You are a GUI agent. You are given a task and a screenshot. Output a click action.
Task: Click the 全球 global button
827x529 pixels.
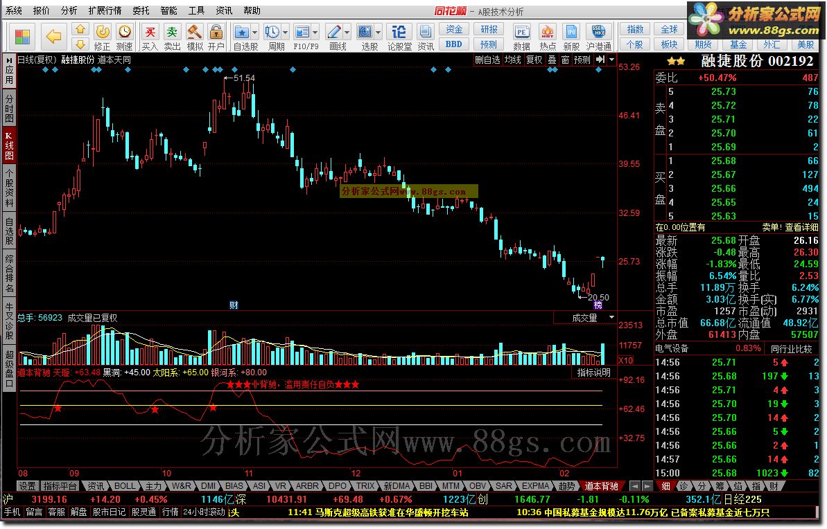click(x=670, y=30)
